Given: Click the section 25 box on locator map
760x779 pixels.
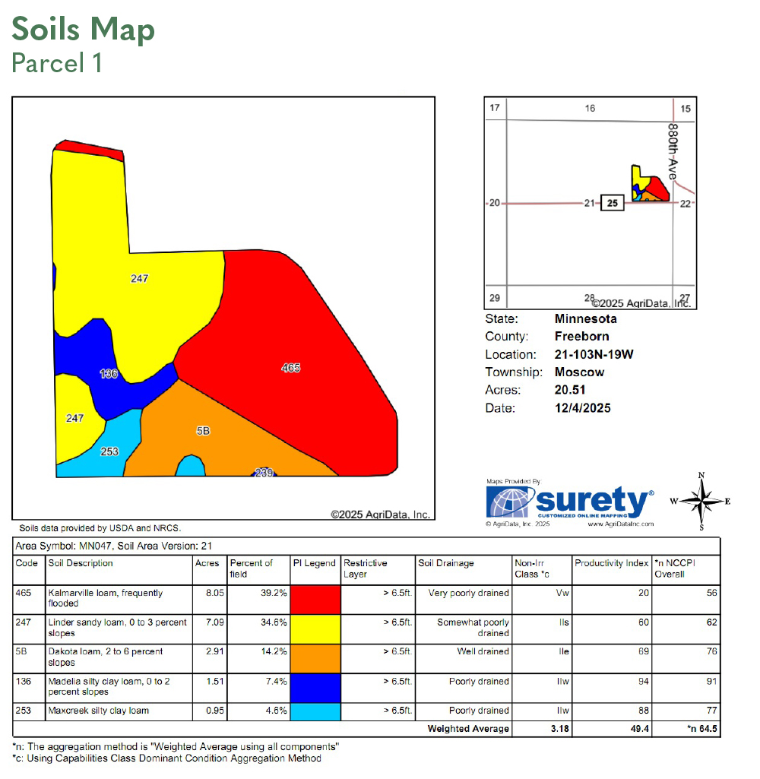Looking at the screenshot, I should click(613, 203).
